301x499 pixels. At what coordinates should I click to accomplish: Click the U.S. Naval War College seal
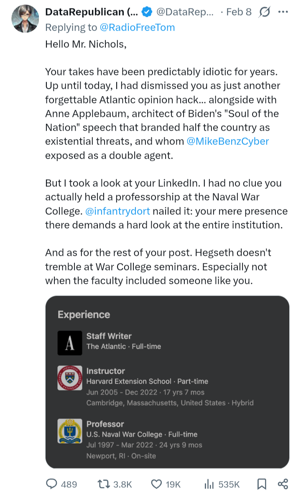point(70,431)
